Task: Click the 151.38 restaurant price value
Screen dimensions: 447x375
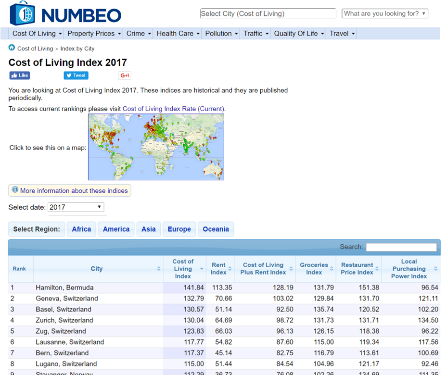Action: (369, 287)
